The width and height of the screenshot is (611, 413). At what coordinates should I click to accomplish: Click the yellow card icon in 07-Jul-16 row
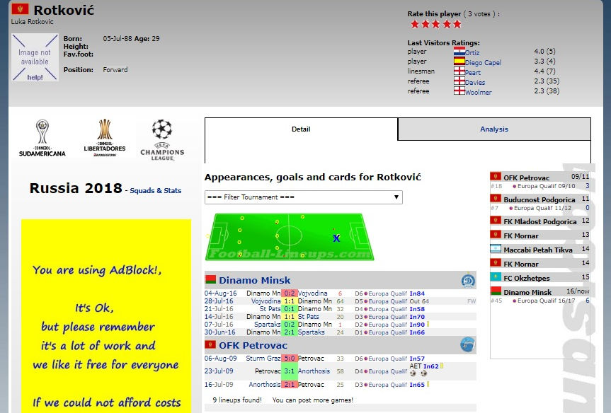[428, 324]
